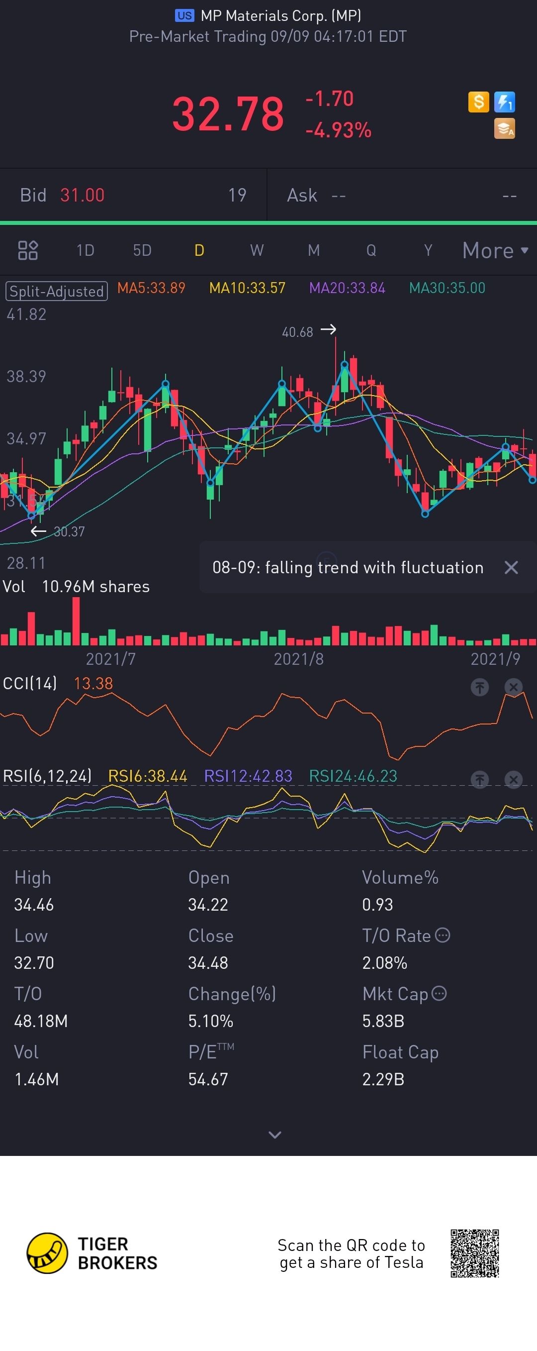Viewport: 537px width, 1351px height.
Task: Tap the Low value 32.70
Action: (x=34, y=963)
